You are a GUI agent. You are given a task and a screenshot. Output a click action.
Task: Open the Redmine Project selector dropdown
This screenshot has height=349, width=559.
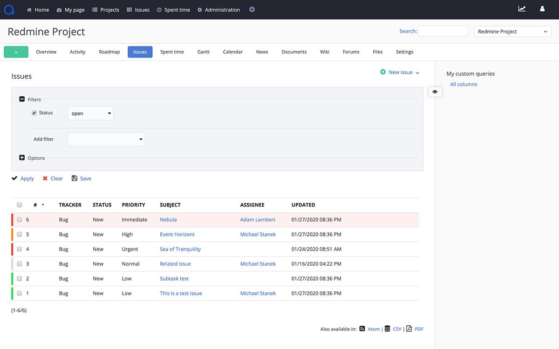512,31
